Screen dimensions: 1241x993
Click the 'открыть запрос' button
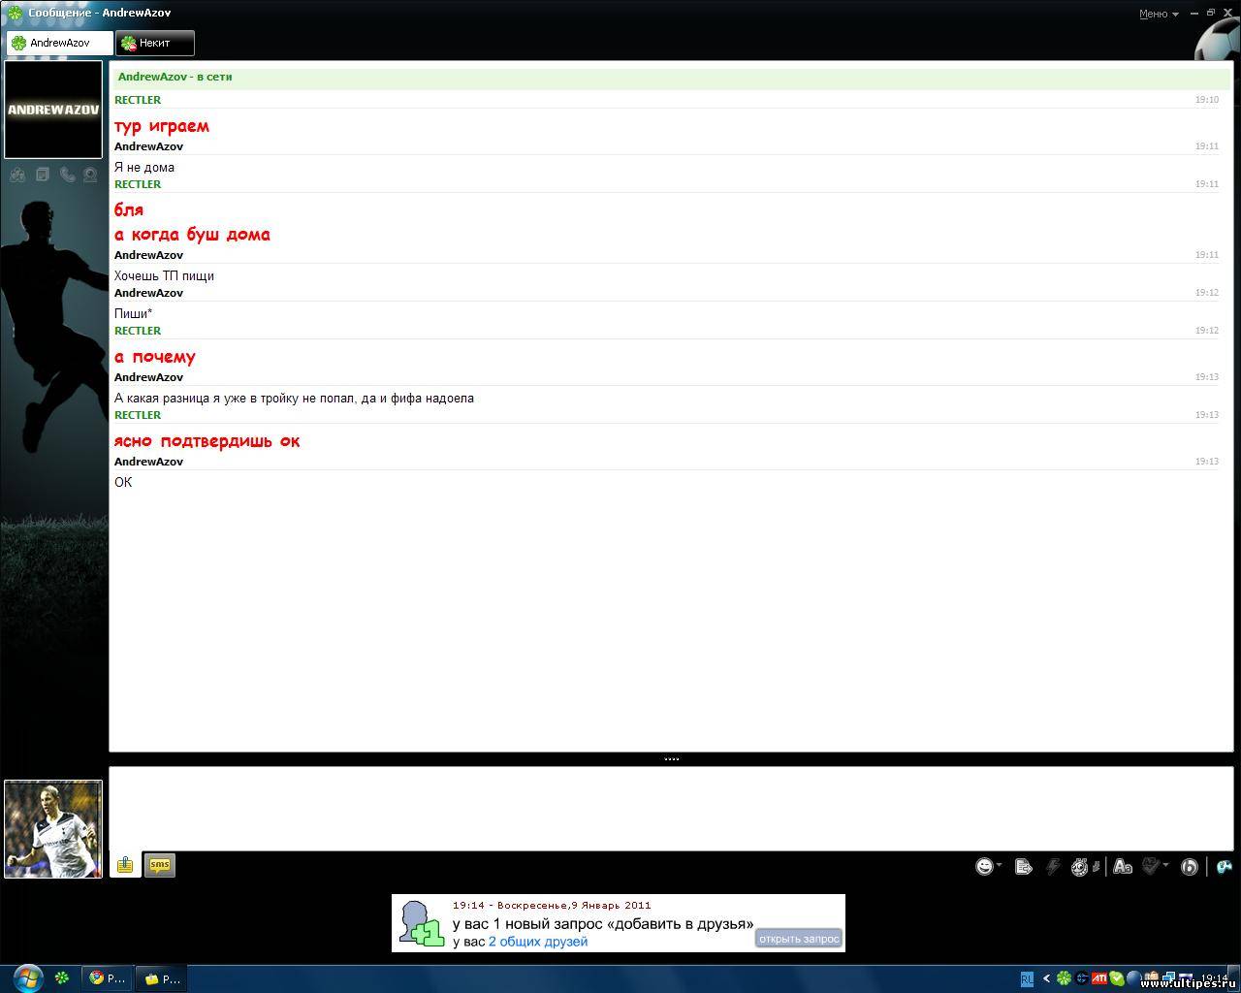798,939
